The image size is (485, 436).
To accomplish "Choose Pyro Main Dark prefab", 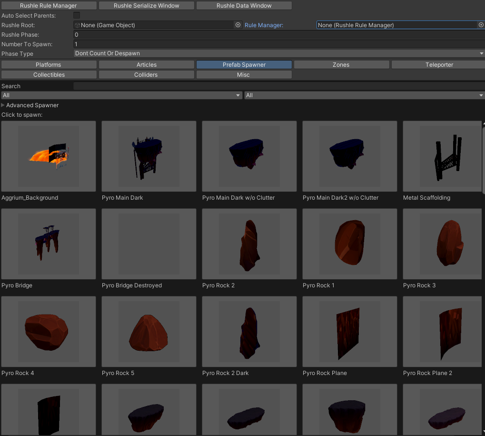I will [x=149, y=156].
